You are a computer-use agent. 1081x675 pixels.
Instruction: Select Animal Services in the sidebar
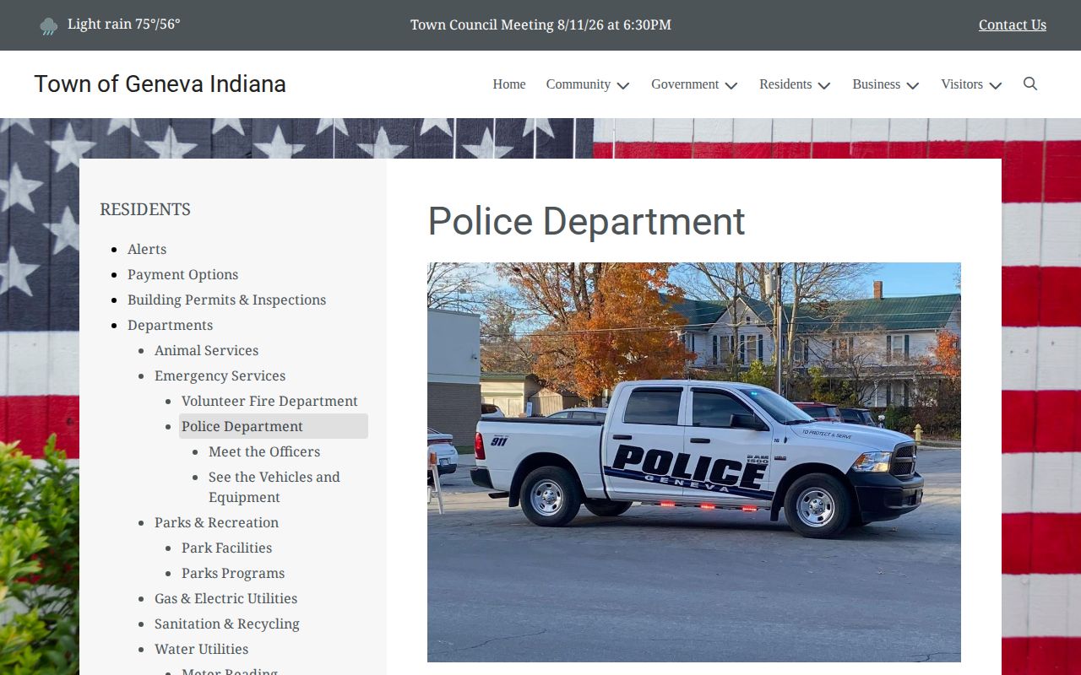pos(206,350)
